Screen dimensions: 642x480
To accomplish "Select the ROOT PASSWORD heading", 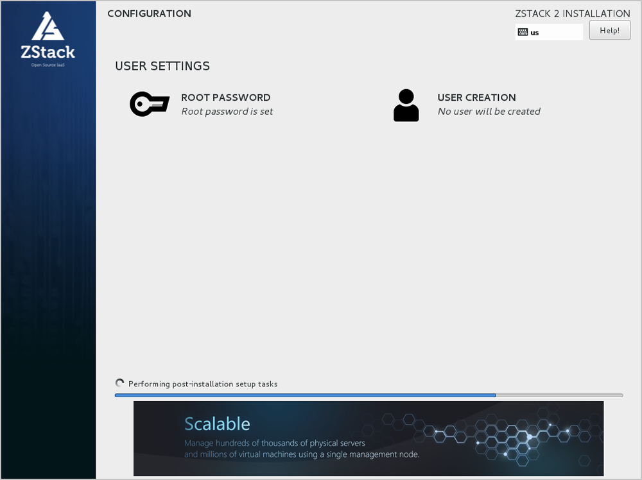I will [x=226, y=98].
